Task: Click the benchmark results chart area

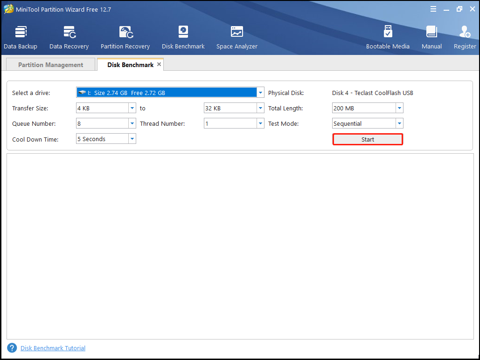Action: 240,246
